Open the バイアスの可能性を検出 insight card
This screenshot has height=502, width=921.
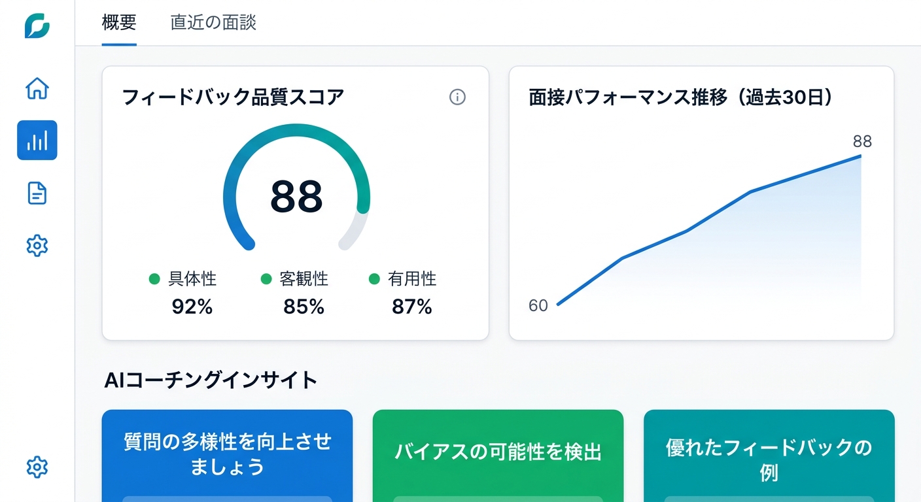pos(498,451)
